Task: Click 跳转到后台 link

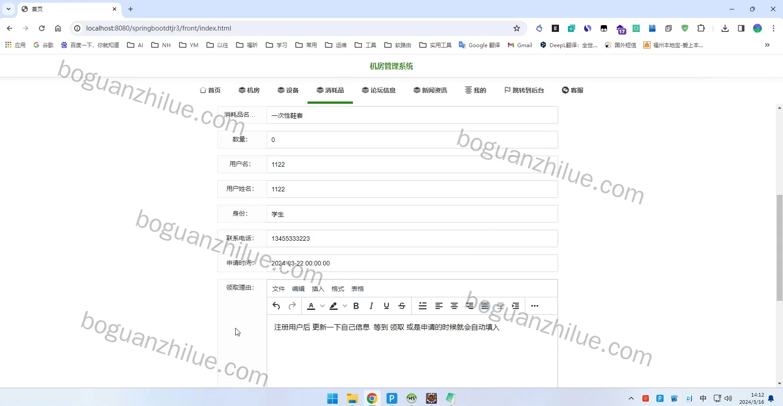Action: tap(524, 90)
